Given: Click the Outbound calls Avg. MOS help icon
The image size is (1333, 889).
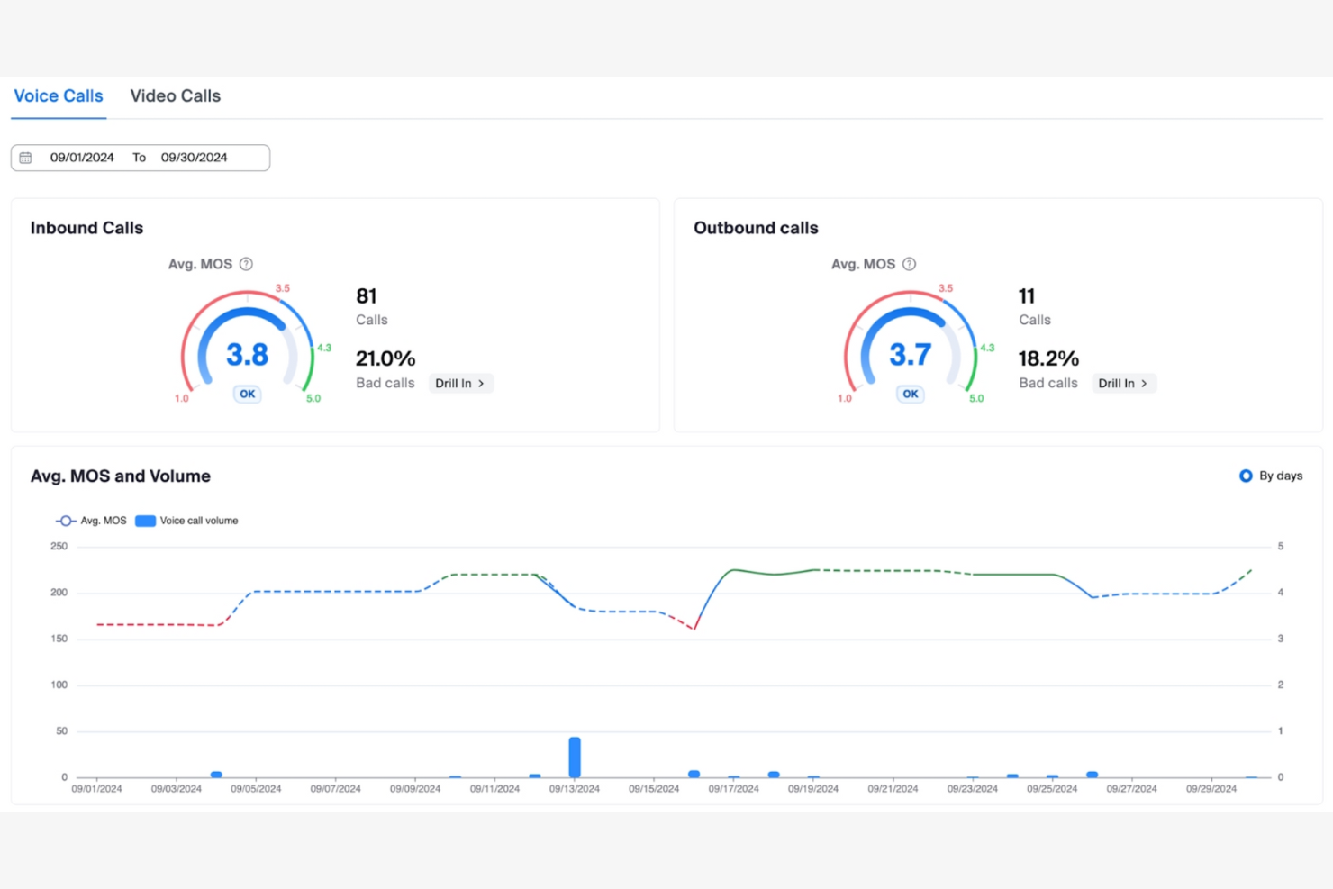Looking at the screenshot, I should (909, 264).
